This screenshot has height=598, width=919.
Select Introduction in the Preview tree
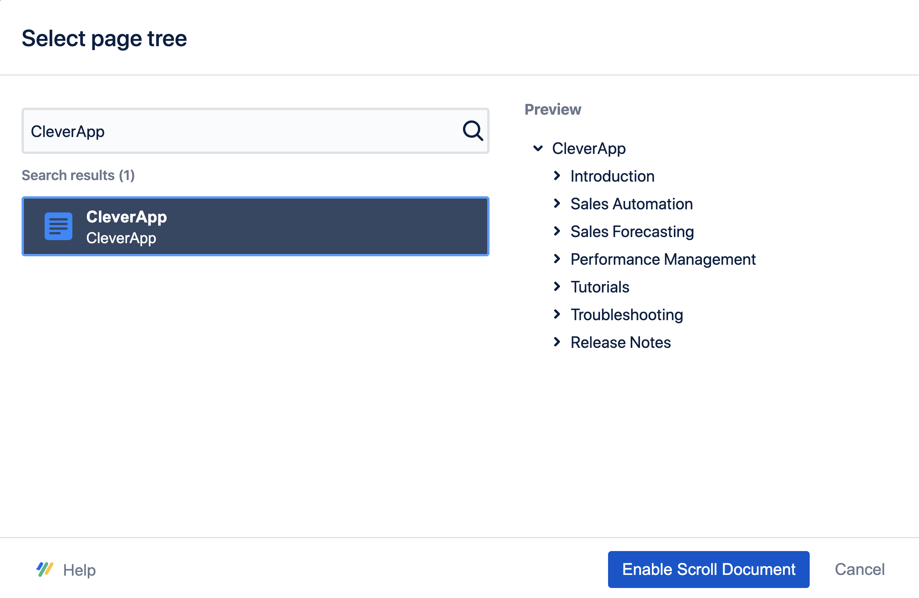tap(612, 176)
